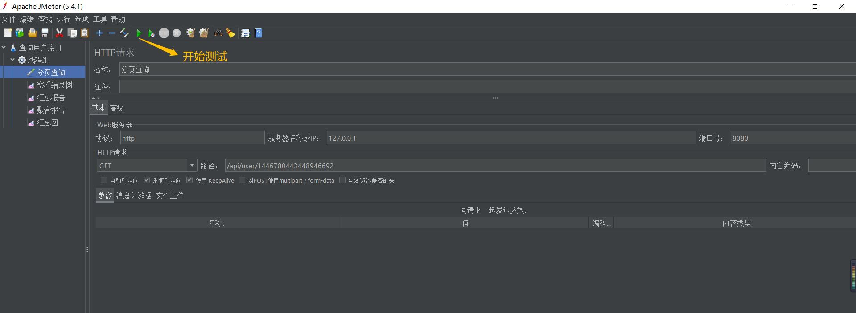Toggle the 使用 KeepAlive checkbox

[x=189, y=180]
